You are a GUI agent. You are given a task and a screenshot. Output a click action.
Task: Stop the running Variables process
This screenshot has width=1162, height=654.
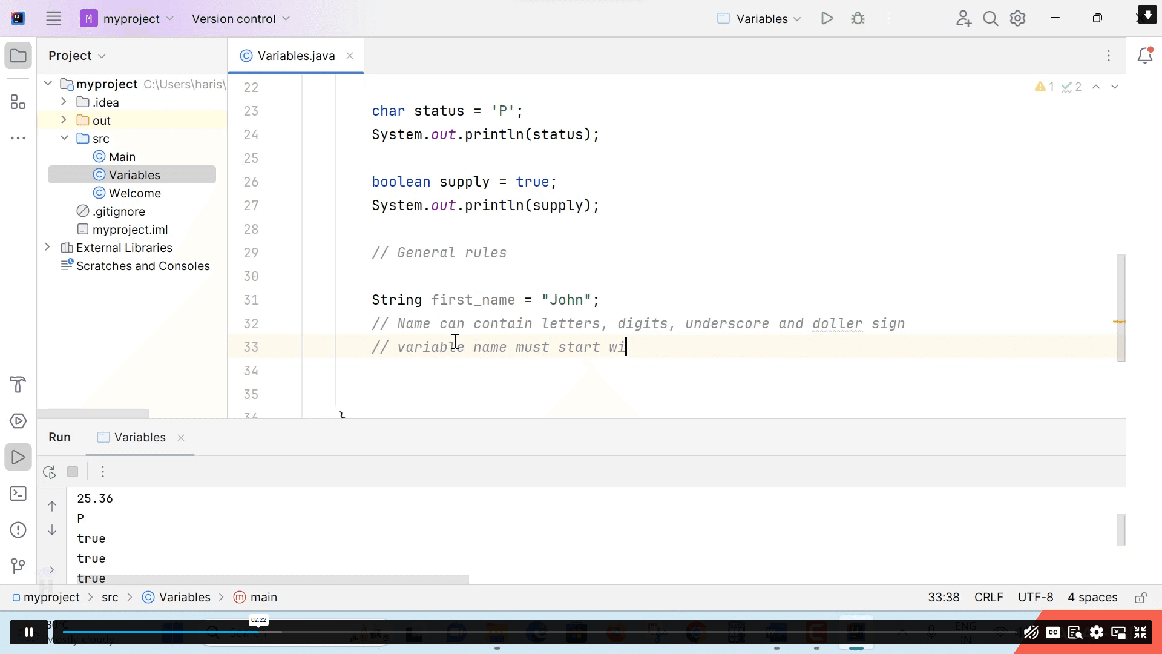73,472
